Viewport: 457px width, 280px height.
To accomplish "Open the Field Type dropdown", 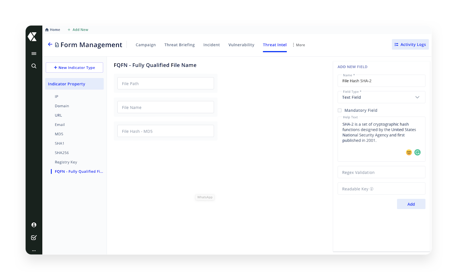I will [381, 97].
